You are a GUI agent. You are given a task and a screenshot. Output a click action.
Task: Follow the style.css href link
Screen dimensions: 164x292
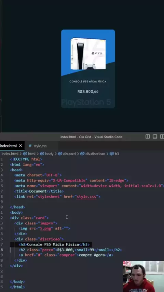[x=86, y=197]
